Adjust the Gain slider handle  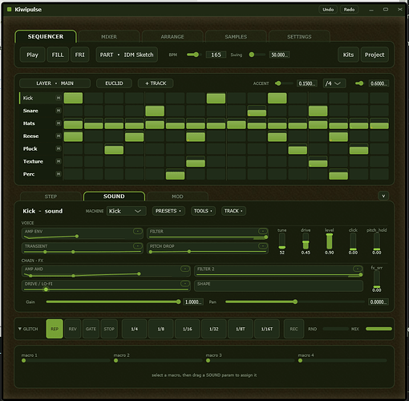point(178,302)
